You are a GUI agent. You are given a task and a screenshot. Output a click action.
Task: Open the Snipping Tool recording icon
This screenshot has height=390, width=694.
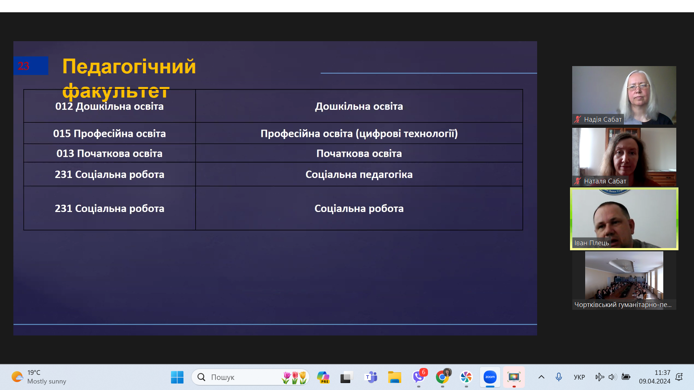coord(514,377)
